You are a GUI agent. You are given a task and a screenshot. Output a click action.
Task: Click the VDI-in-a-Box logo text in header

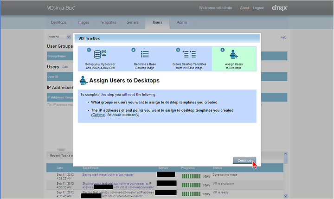pos(61,8)
